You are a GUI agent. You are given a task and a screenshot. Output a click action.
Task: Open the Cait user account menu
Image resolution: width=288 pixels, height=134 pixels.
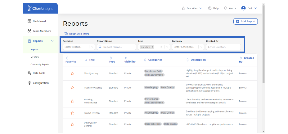[249, 8]
